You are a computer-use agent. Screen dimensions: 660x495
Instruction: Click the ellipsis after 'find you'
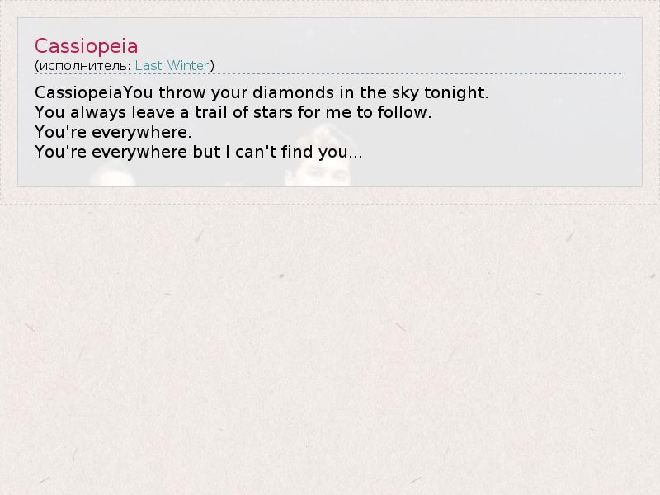[x=356, y=153]
